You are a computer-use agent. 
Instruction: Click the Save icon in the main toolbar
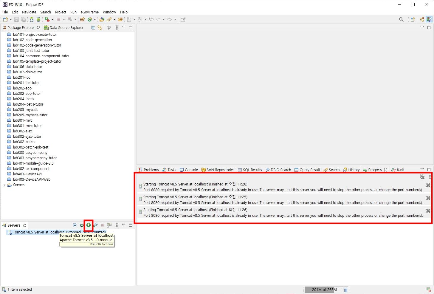click(16, 19)
